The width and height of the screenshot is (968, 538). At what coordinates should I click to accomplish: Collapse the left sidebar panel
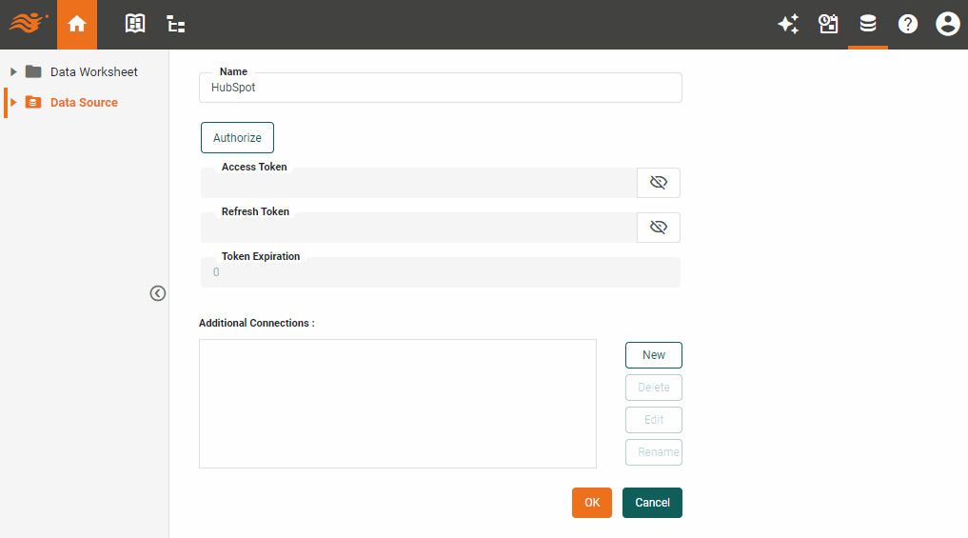pyautogui.click(x=158, y=293)
